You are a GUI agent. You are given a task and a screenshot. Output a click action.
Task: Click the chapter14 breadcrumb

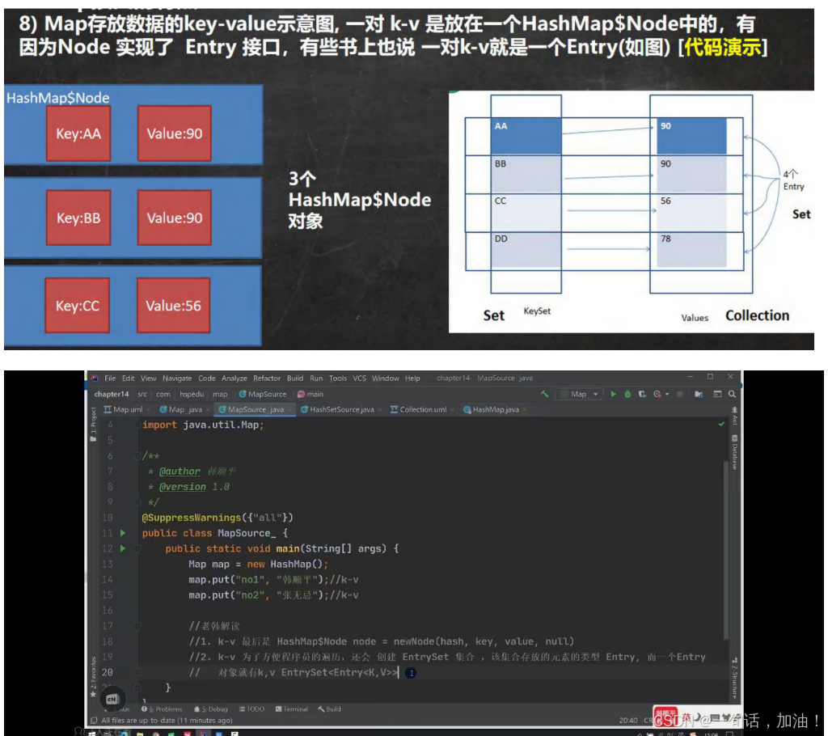[x=111, y=394]
